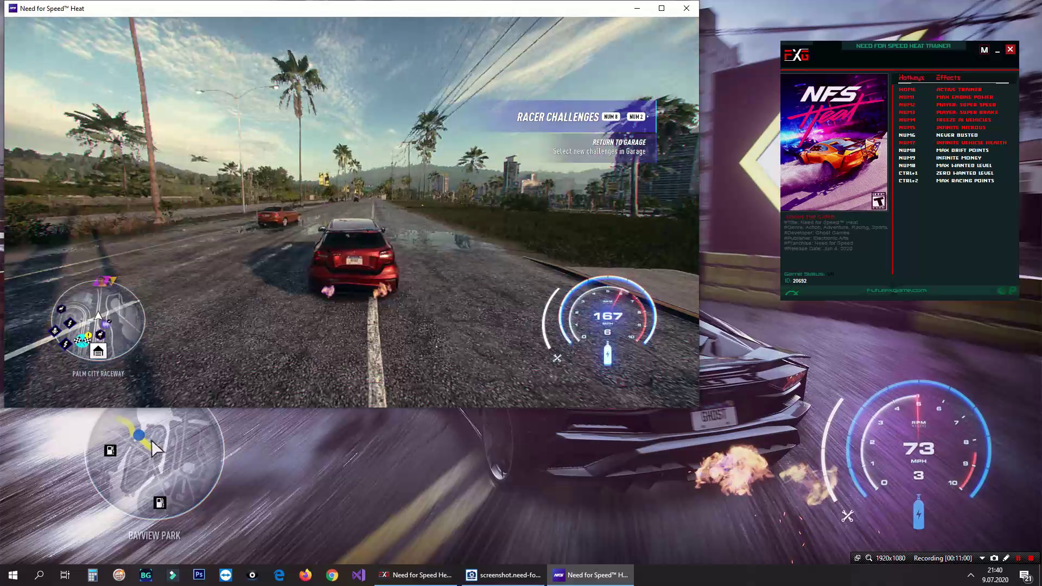
Task: Click the 1920x1080 resolution label
Action: coord(890,558)
